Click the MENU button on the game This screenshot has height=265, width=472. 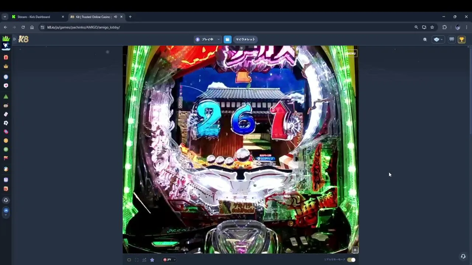click(x=351, y=53)
